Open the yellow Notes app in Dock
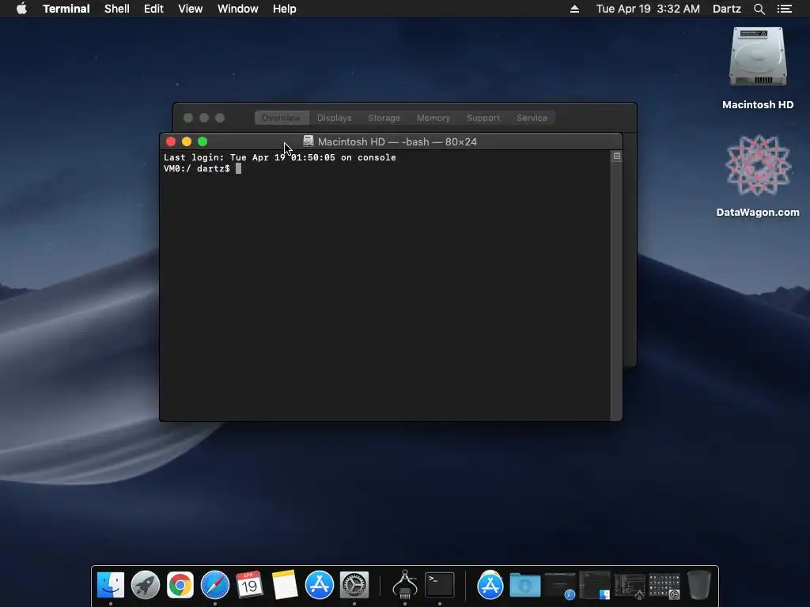The width and height of the screenshot is (810, 607). tap(285, 585)
